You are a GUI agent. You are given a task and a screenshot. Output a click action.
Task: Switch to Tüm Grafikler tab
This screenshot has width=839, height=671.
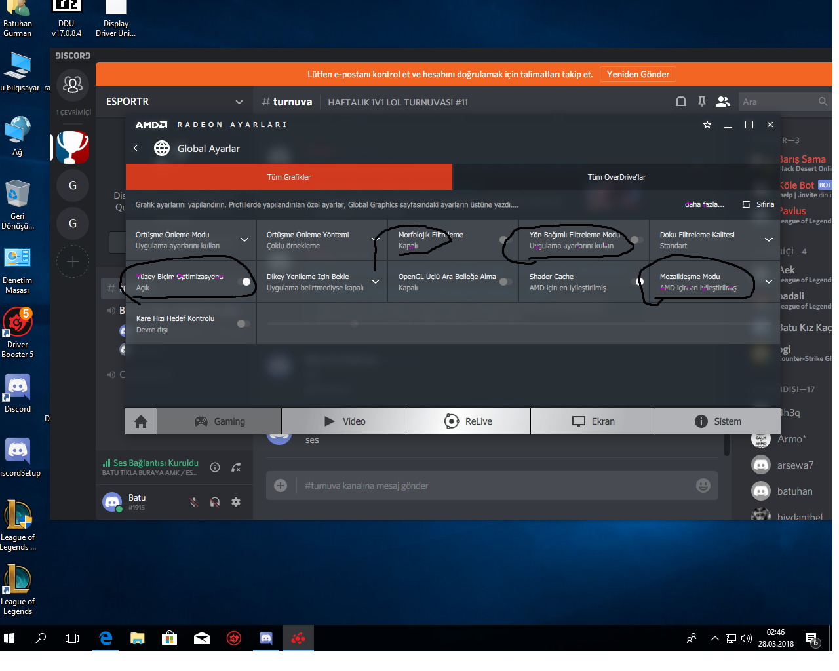tap(289, 177)
